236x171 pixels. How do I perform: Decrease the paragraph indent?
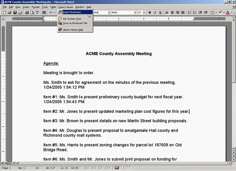(200, 13)
